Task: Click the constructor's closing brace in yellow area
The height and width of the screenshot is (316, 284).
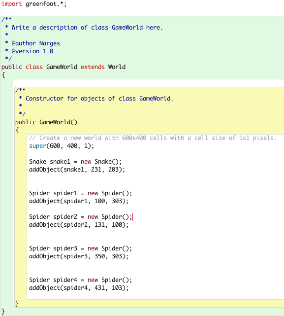Action: click(x=17, y=304)
